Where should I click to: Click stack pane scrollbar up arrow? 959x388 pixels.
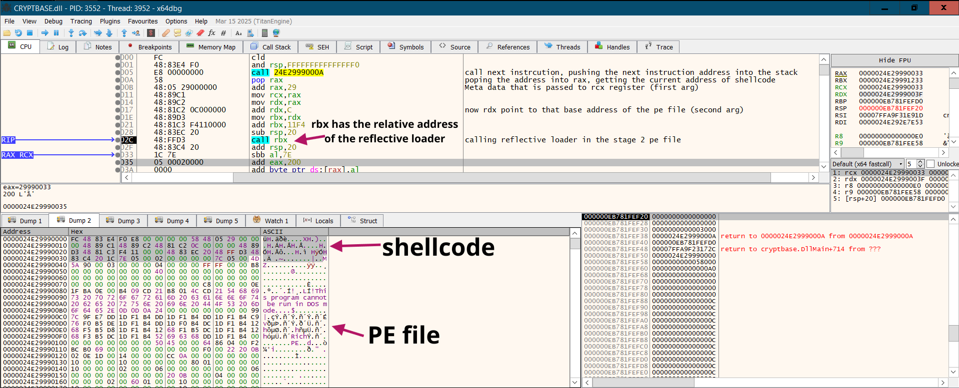pyautogui.click(x=954, y=219)
